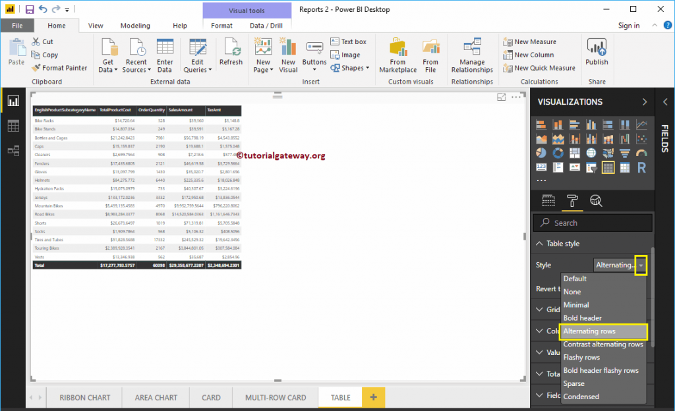Image resolution: width=675 pixels, height=411 pixels.
Task: Open the Format paint roller pane
Action: 572,202
